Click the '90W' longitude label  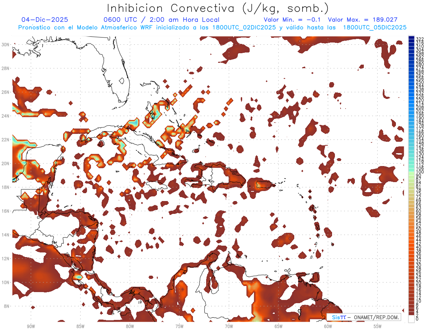tap(31, 326)
